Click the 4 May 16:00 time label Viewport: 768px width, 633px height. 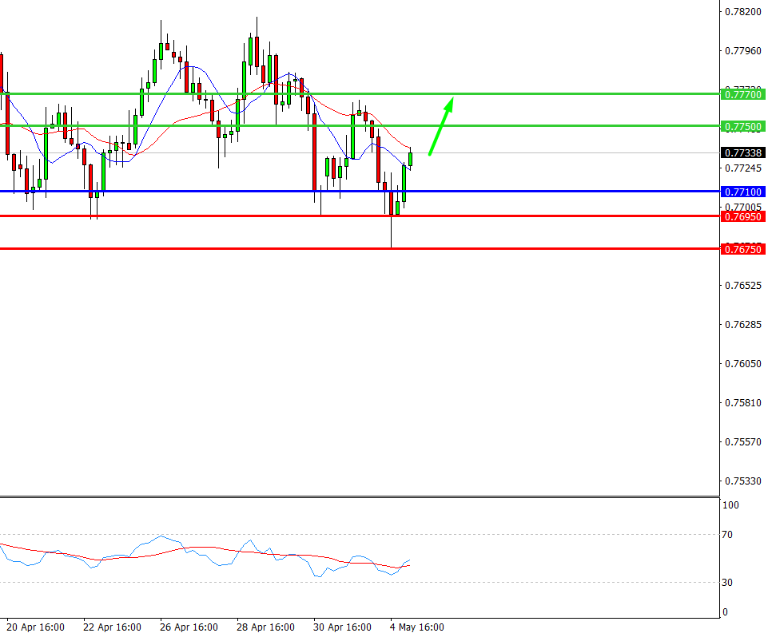417,627
